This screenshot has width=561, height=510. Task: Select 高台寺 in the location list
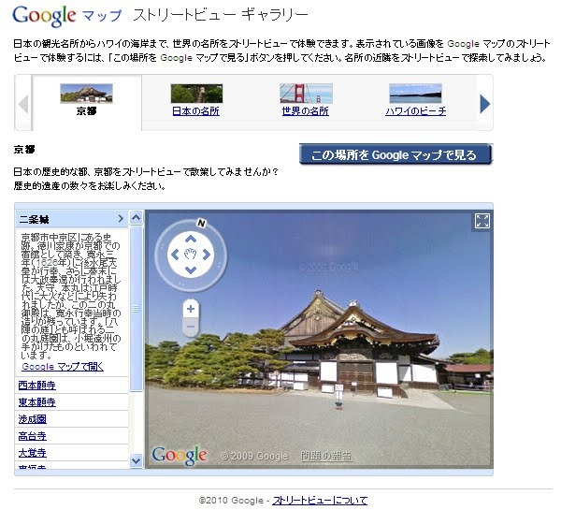[32, 436]
